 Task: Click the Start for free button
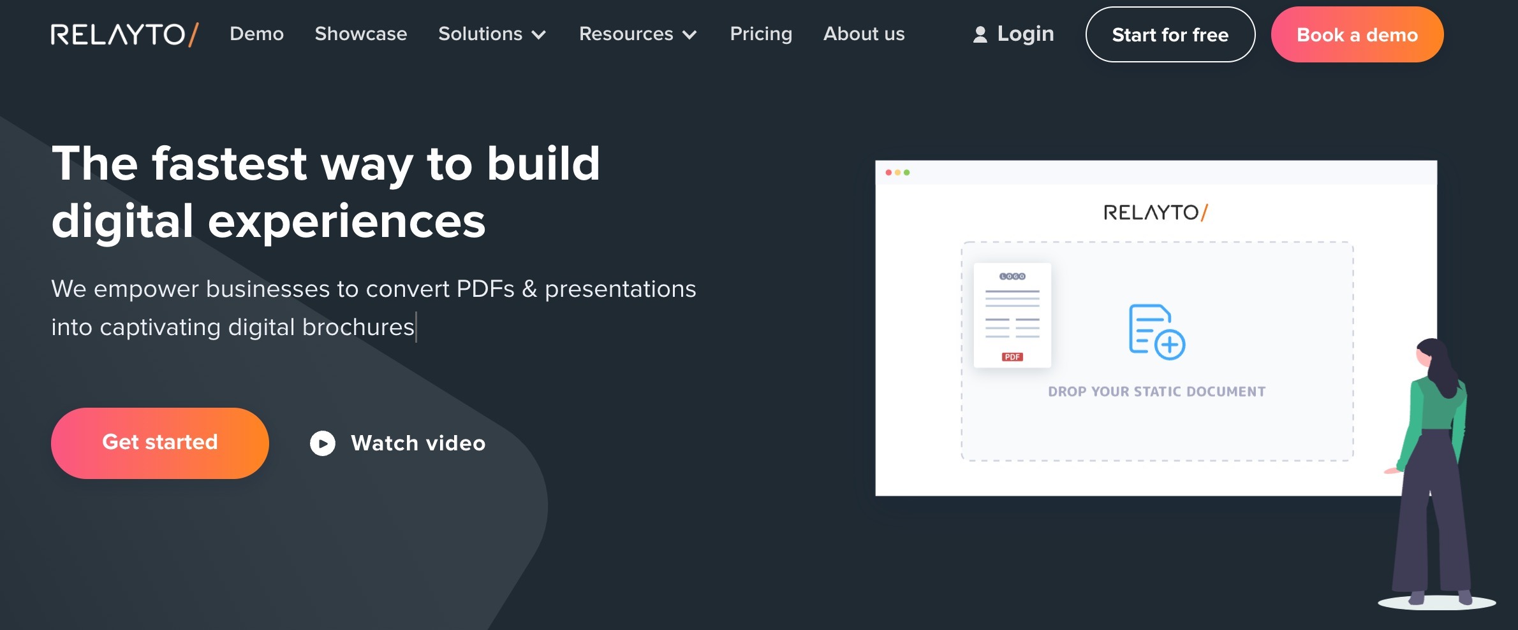click(1170, 34)
